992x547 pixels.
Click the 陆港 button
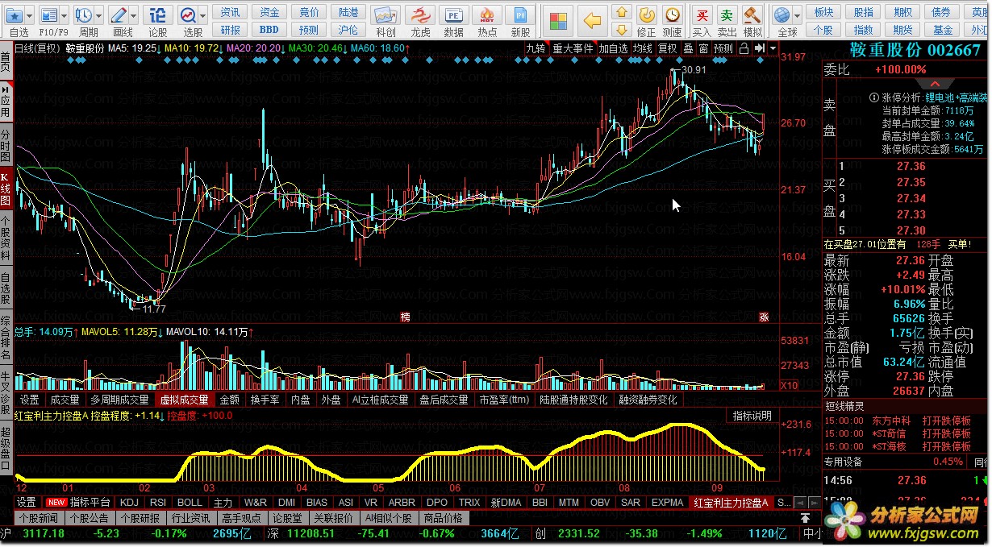(348, 12)
